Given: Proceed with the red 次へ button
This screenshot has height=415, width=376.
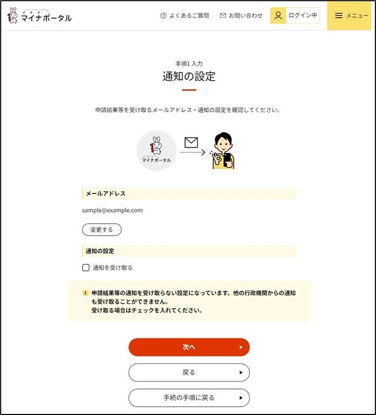Looking at the screenshot, I should (189, 347).
